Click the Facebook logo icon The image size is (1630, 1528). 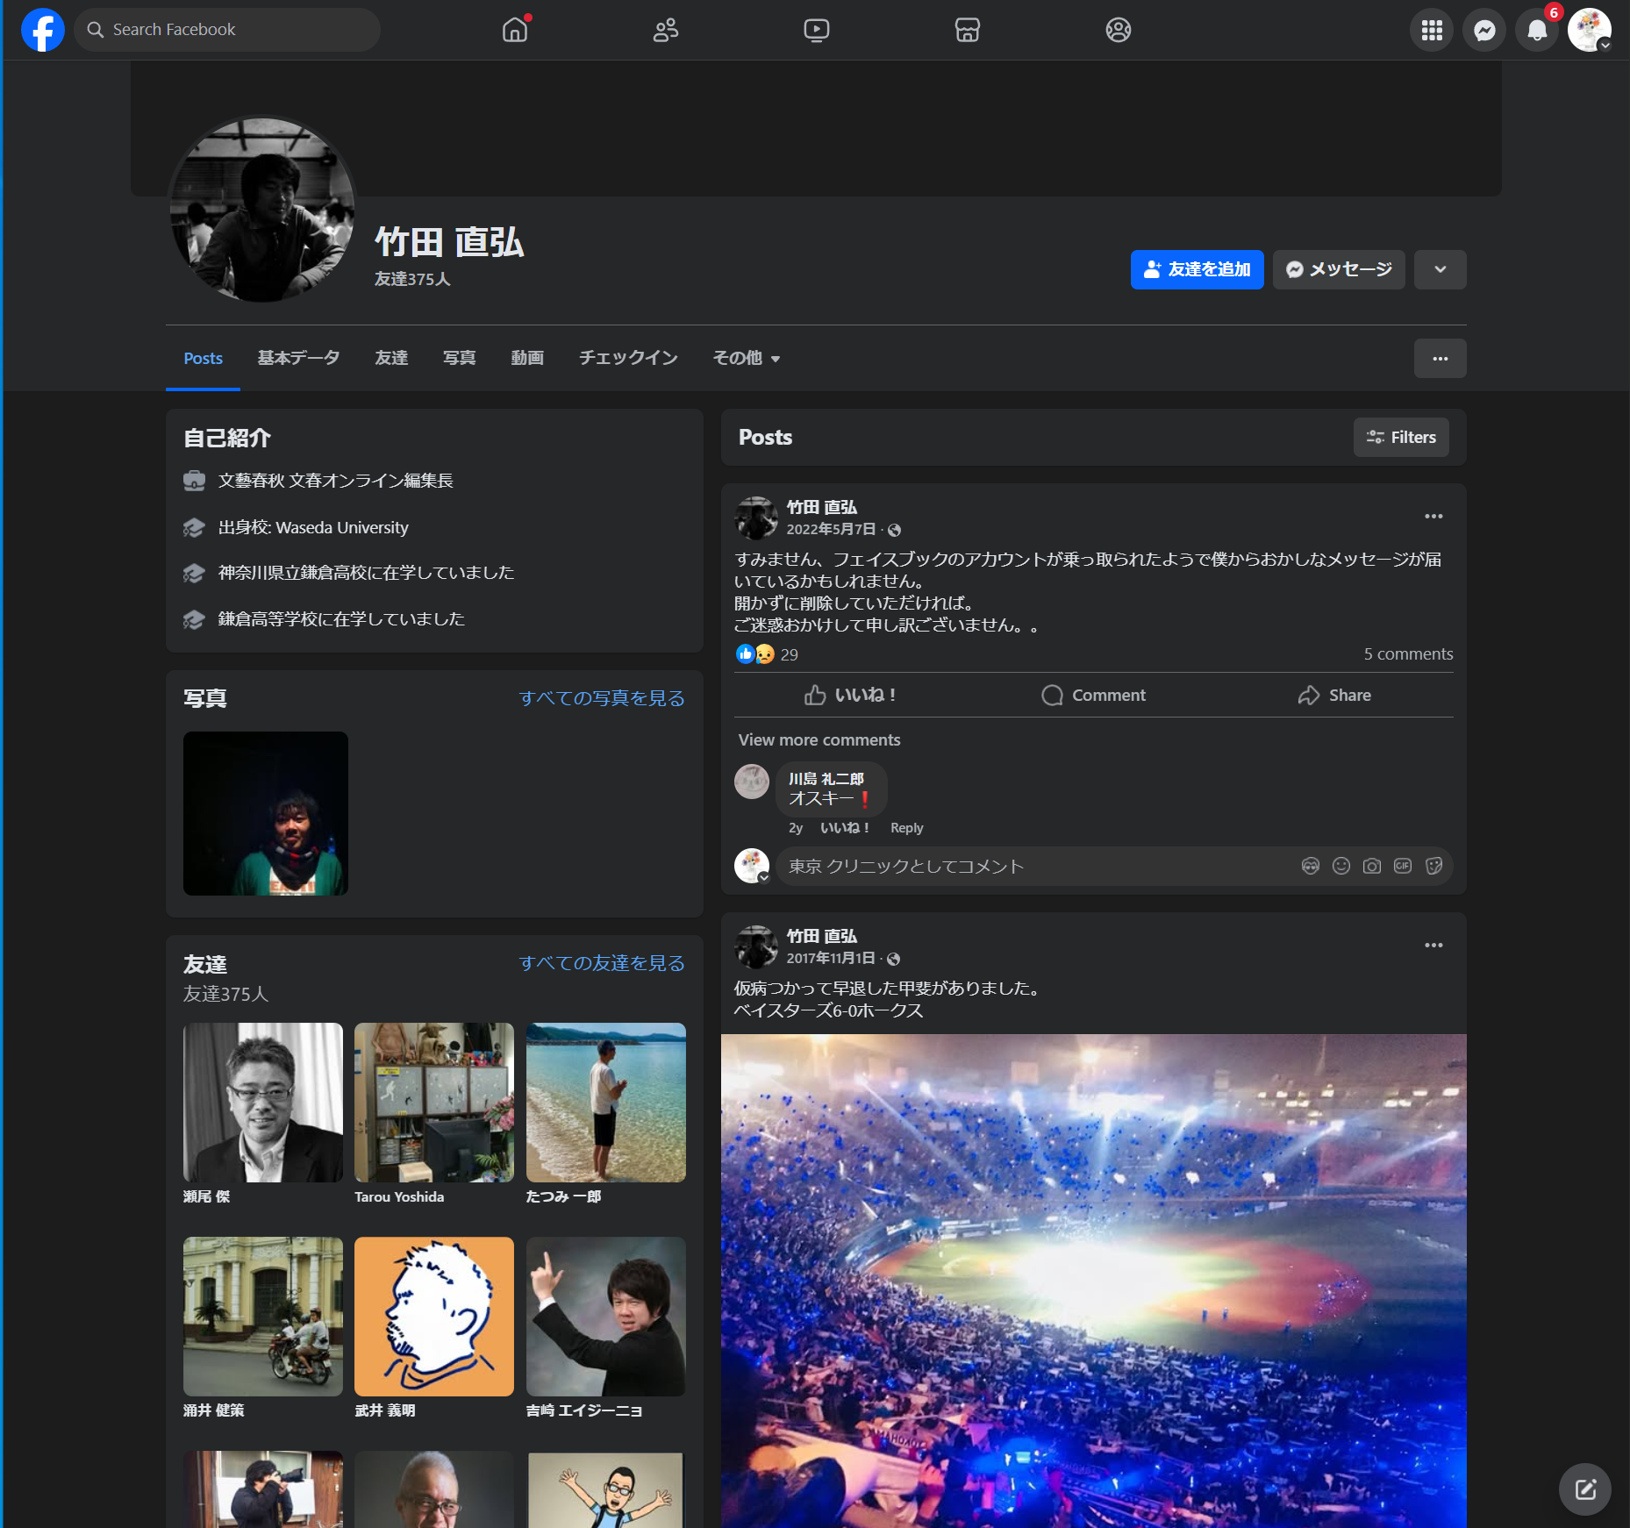click(42, 30)
